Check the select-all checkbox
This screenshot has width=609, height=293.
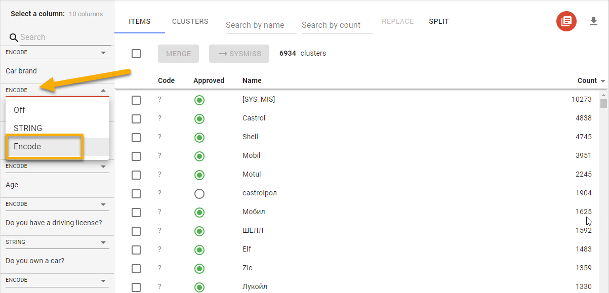[x=136, y=54]
